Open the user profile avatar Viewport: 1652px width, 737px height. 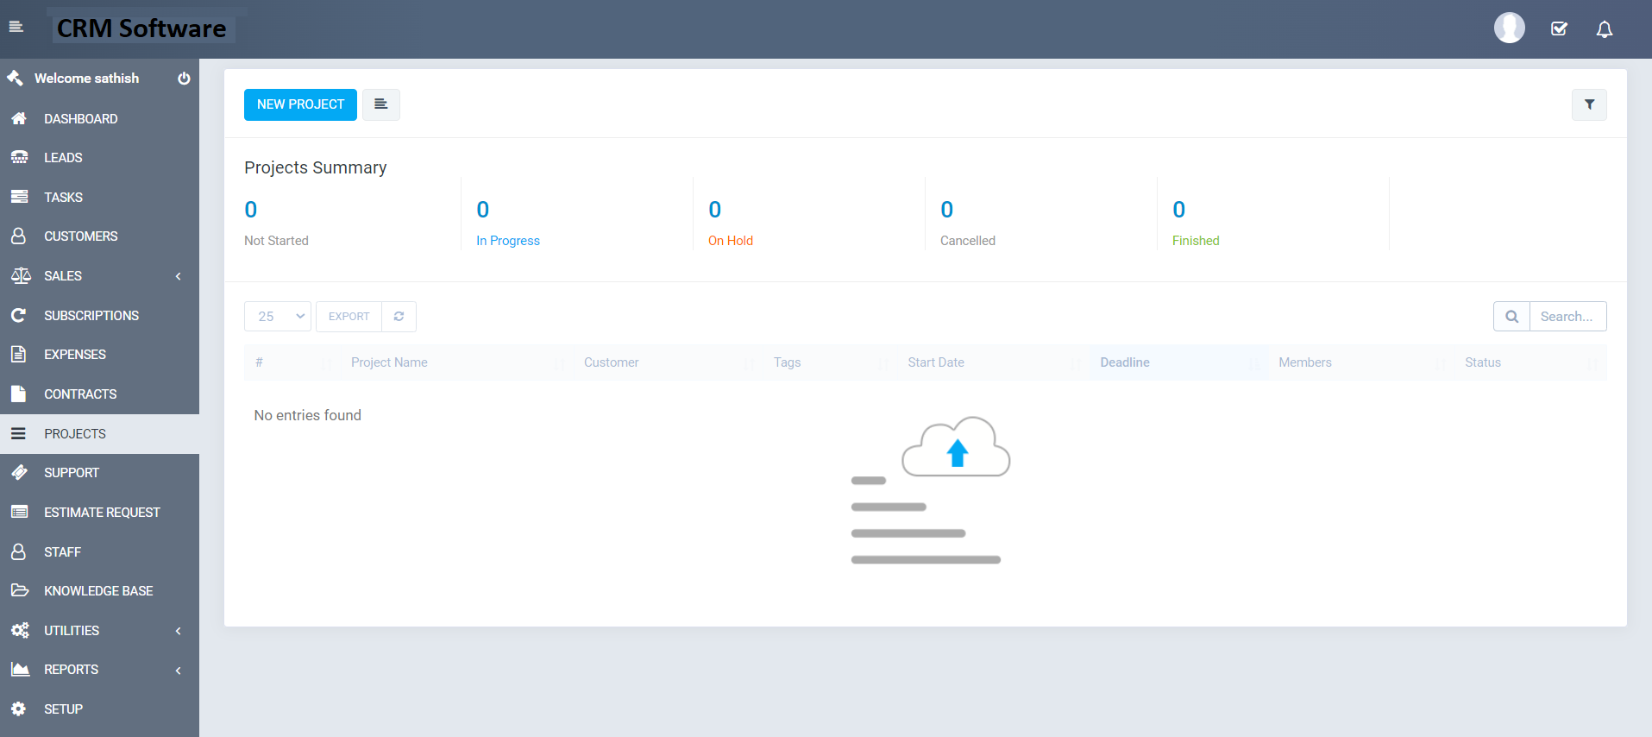[1509, 28]
